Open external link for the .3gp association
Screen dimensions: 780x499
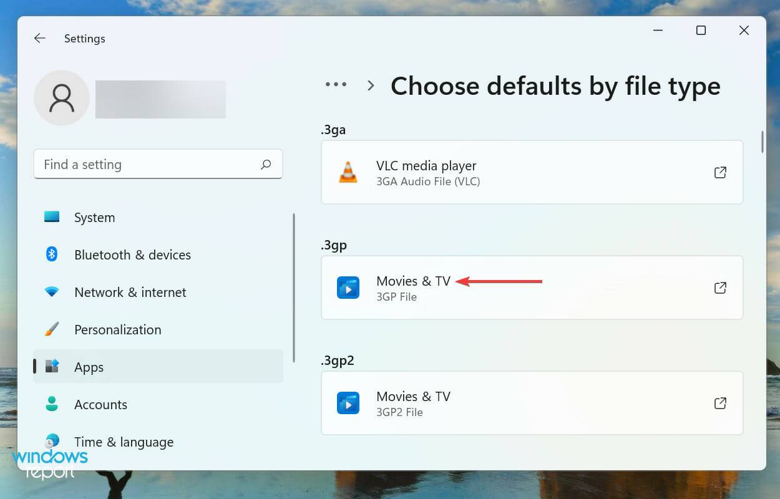(720, 288)
